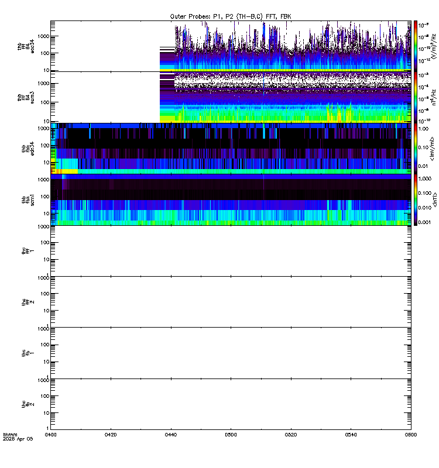This screenshot has width=439, height=468.
Task: Click the "thb fff 64 edc34" panel label
Action: (x=26, y=46)
